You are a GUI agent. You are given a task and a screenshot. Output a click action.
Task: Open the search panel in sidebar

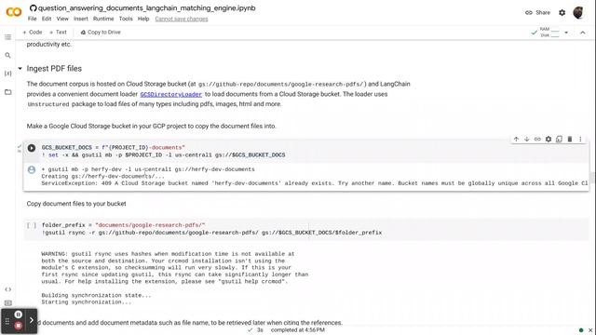7,55
